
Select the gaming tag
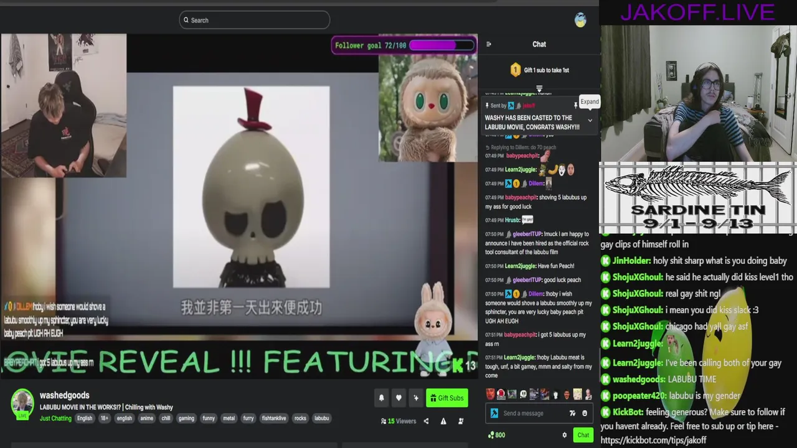[186, 418]
